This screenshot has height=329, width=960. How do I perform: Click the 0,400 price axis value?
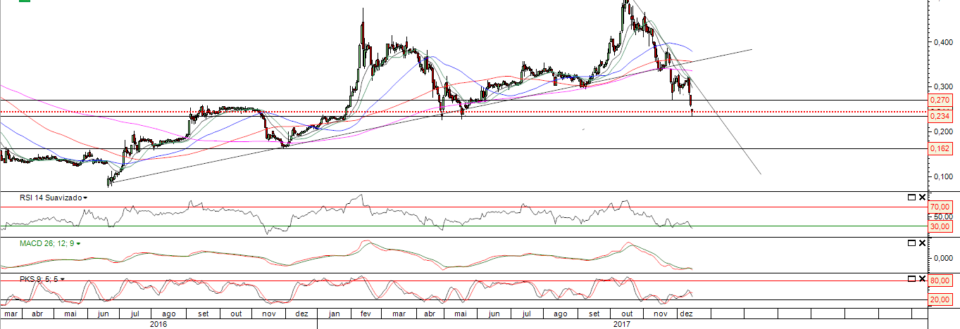[x=943, y=42]
